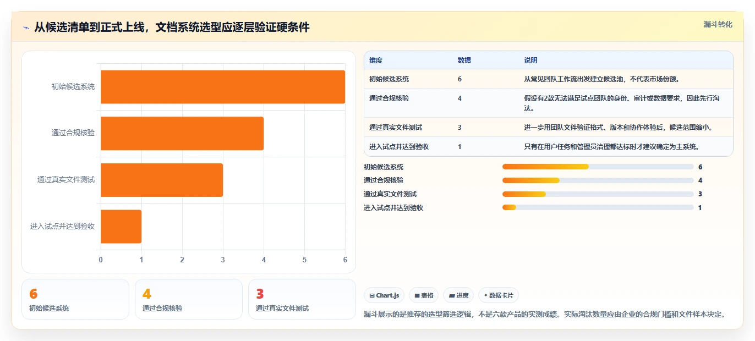Click the description starting 进一步用团队文件验证
Image resolution: width=755 pixels, height=341 pixels.
point(619,128)
